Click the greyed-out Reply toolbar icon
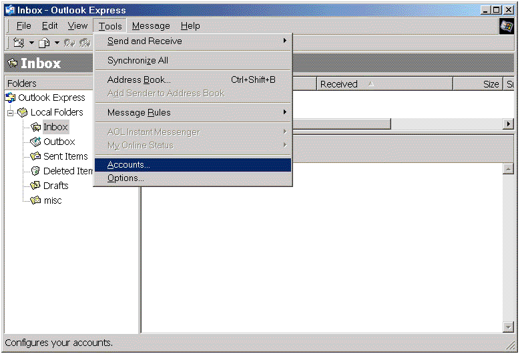The height and width of the screenshot is (354, 520). point(69,43)
